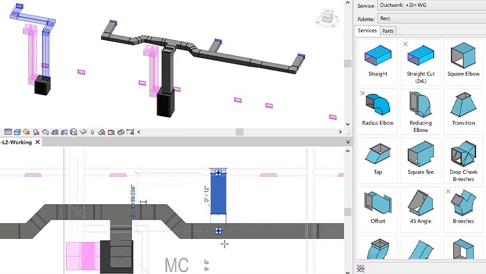Collapse view control bar with the chevron
The width and height of the screenshot is (486, 274).
pos(139,132)
